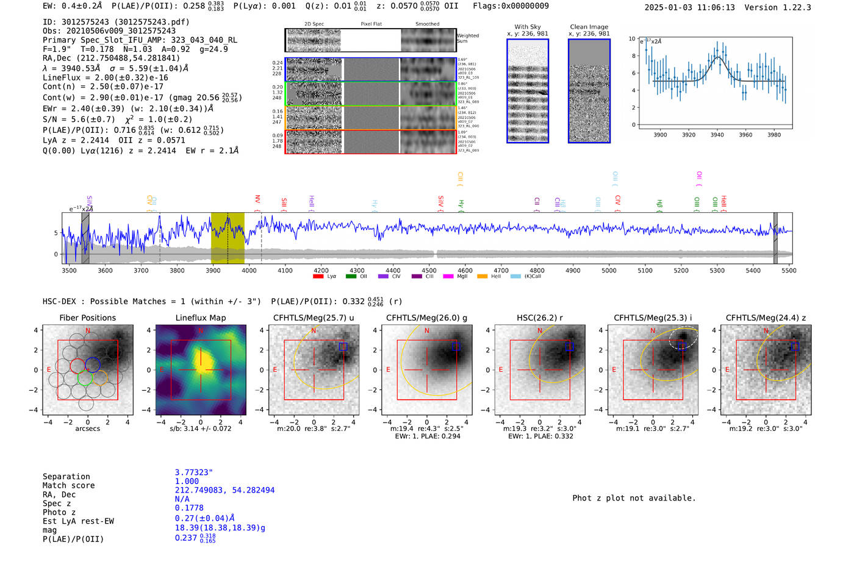Screen dimensions: 854x581
Task: Click the OII green legend swatch
Action: click(x=351, y=276)
